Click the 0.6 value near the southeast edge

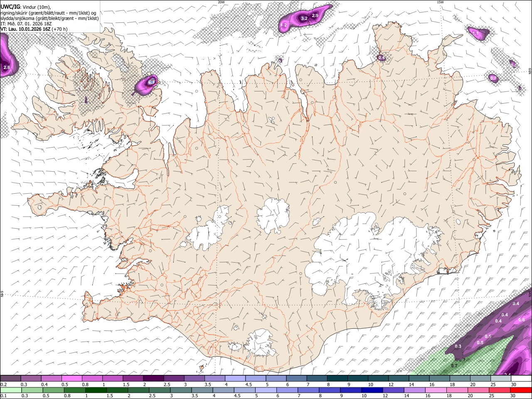coord(522,320)
